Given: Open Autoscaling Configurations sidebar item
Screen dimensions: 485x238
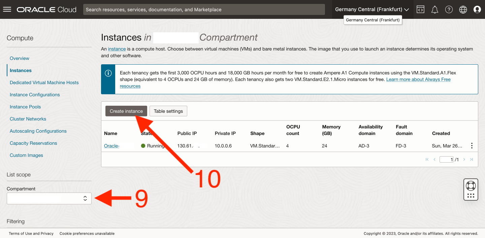Looking at the screenshot, I should tap(38, 131).
